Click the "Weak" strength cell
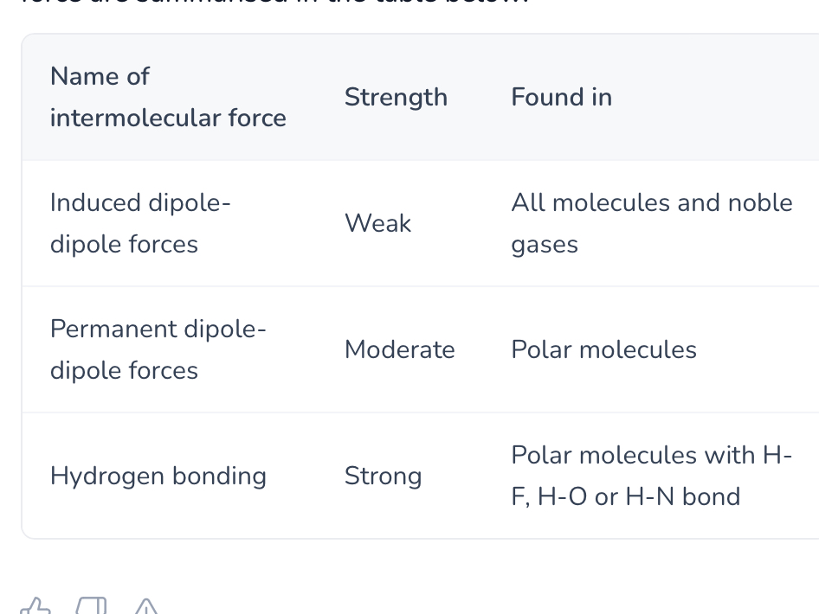The width and height of the screenshot is (819, 614). point(377,223)
